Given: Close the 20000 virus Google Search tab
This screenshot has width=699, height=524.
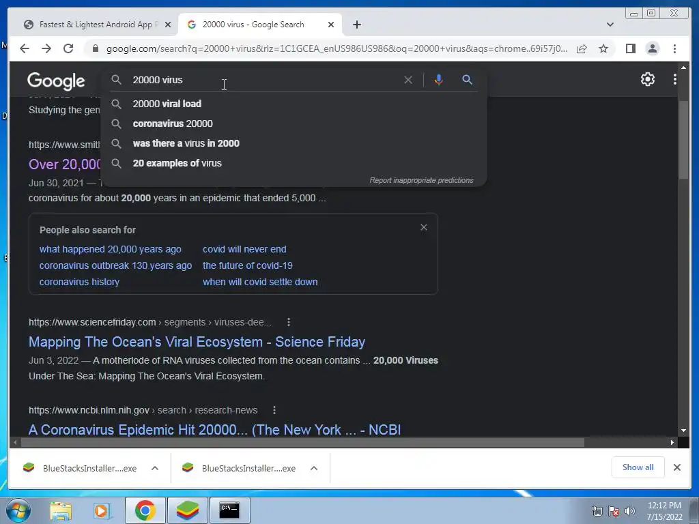Looking at the screenshot, I should [x=331, y=25].
